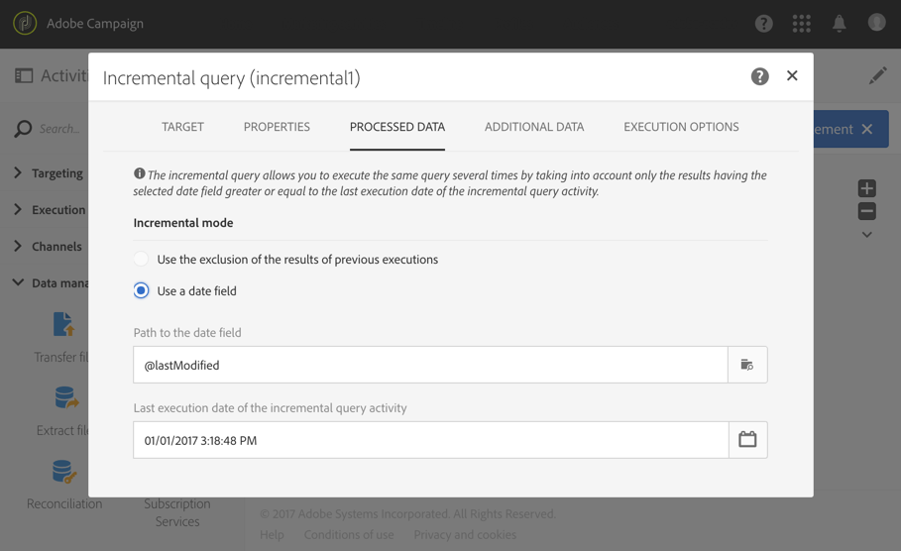Open the calendar picker for last execution date
This screenshot has width=901, height=551.
(747, 440)
